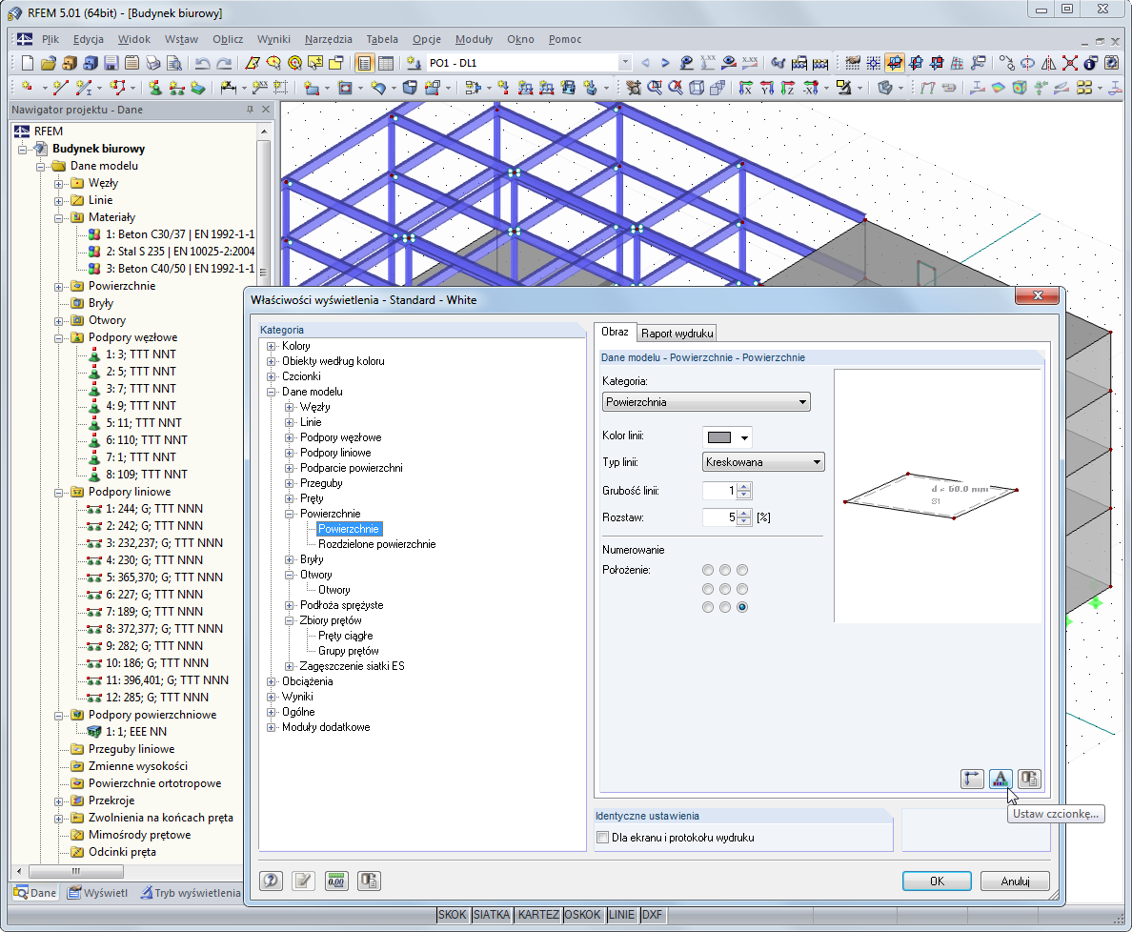1132x932 pixels.
Task: Click the Print icon in toolbar
Action: (153, 64)
